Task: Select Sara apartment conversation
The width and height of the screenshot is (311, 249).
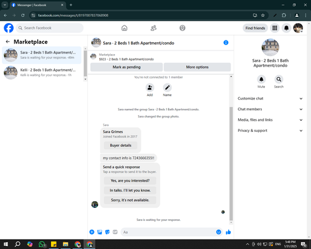Action: (42, 55)
